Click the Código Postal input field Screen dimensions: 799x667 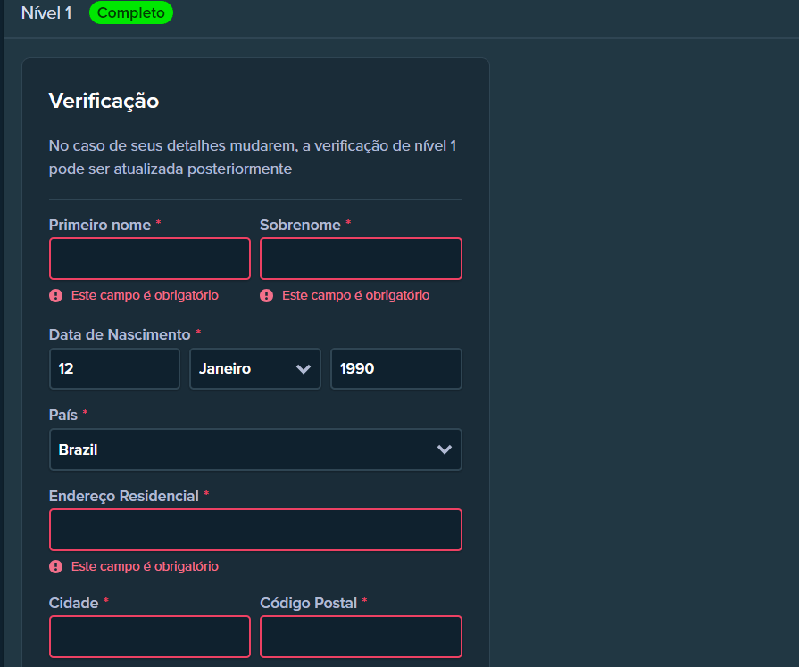[361, 637]
